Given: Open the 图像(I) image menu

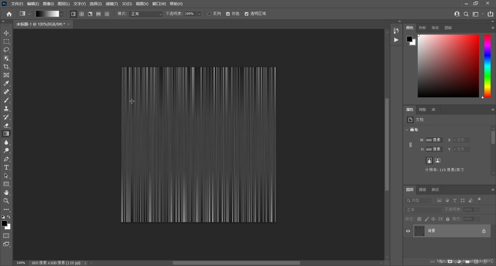Looking at the screenshot, I should point(48,4).
